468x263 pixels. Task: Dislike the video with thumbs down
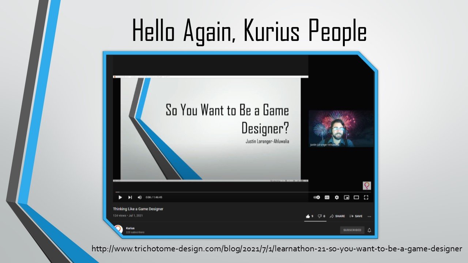321,216
